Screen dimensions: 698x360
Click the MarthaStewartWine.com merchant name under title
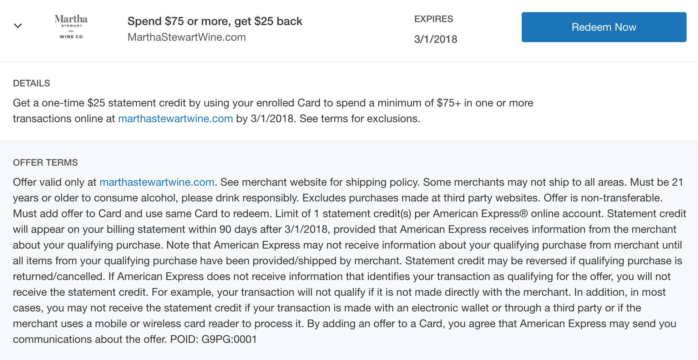point(187,37)
